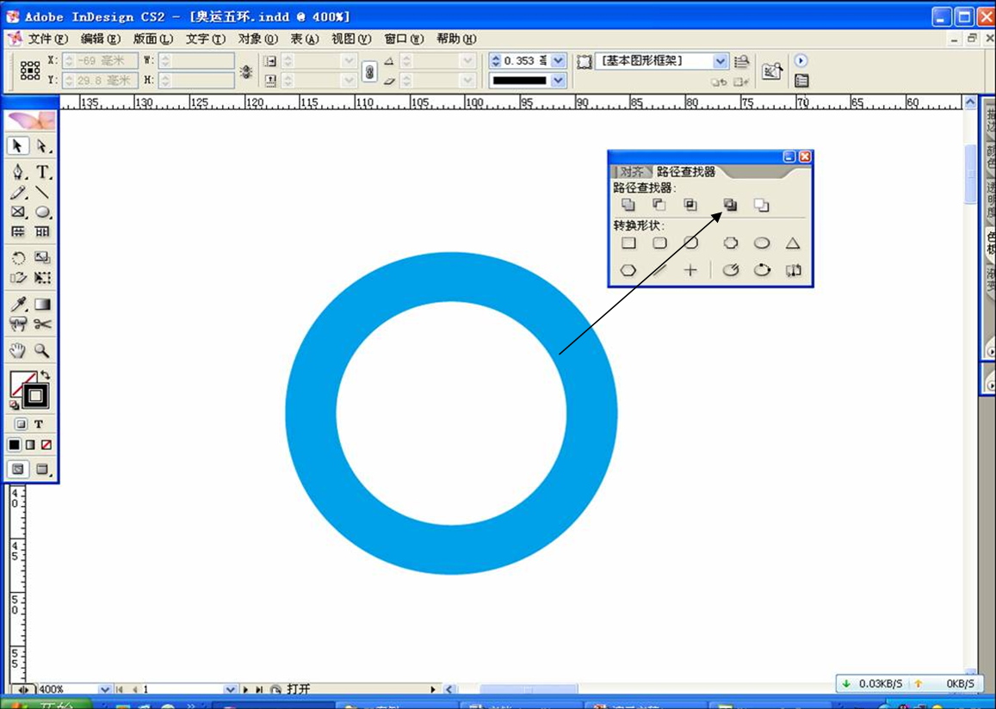This screenshot has height=709, width=996.
Task: Toggle formatting affects container
Action: tap(21, 424)
